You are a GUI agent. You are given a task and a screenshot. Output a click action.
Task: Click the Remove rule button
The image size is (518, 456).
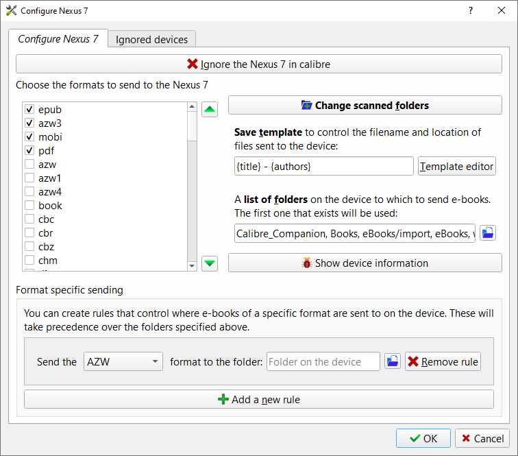tap(443, 361)
